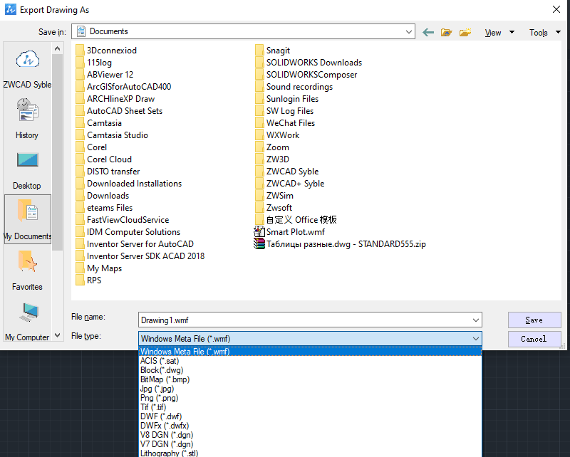Go back using the green arrow
The image size is (570, 457).
point(428,33)
